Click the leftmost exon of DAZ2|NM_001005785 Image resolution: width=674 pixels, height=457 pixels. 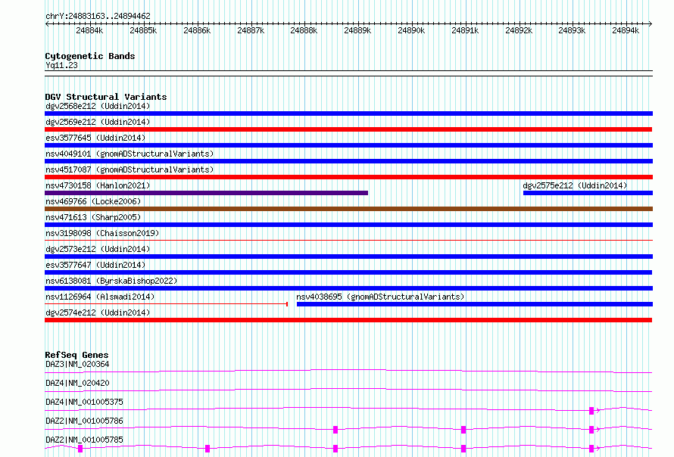[x=80, y=449]
